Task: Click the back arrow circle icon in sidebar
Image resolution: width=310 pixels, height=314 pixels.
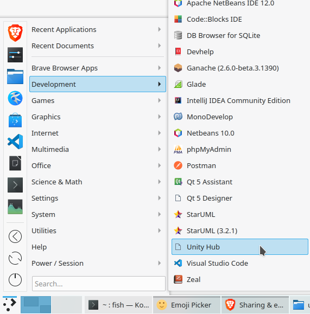Action: pos(15,236)
